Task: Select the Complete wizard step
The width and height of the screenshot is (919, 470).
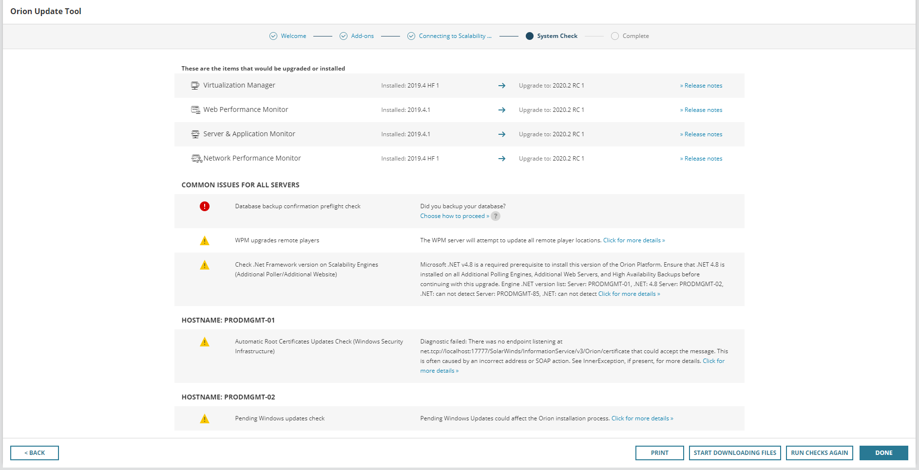Action: click(636, 36)
